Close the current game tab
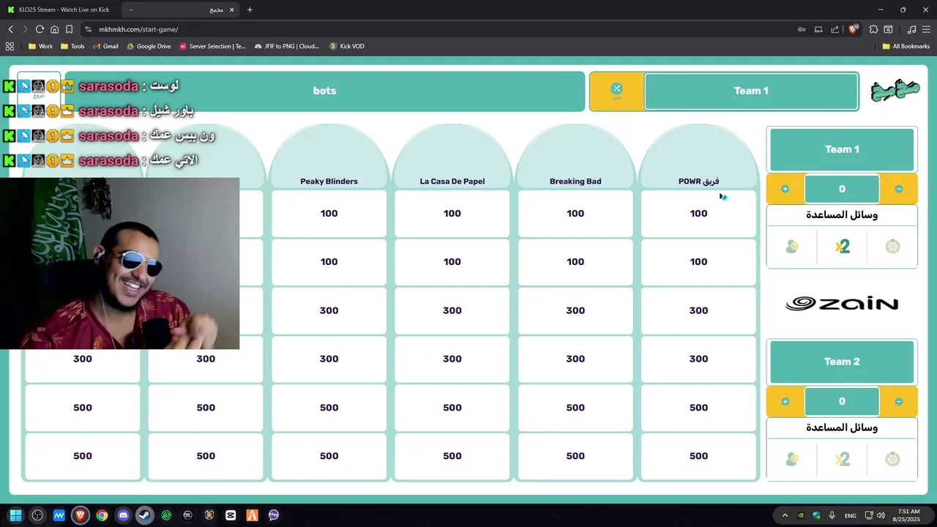The image size is (937, 527). coord(232,10)
